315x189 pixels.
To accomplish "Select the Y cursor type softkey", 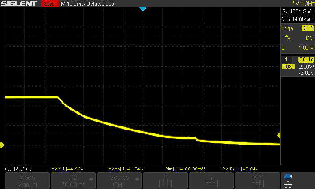I will (x=211, y=181).
